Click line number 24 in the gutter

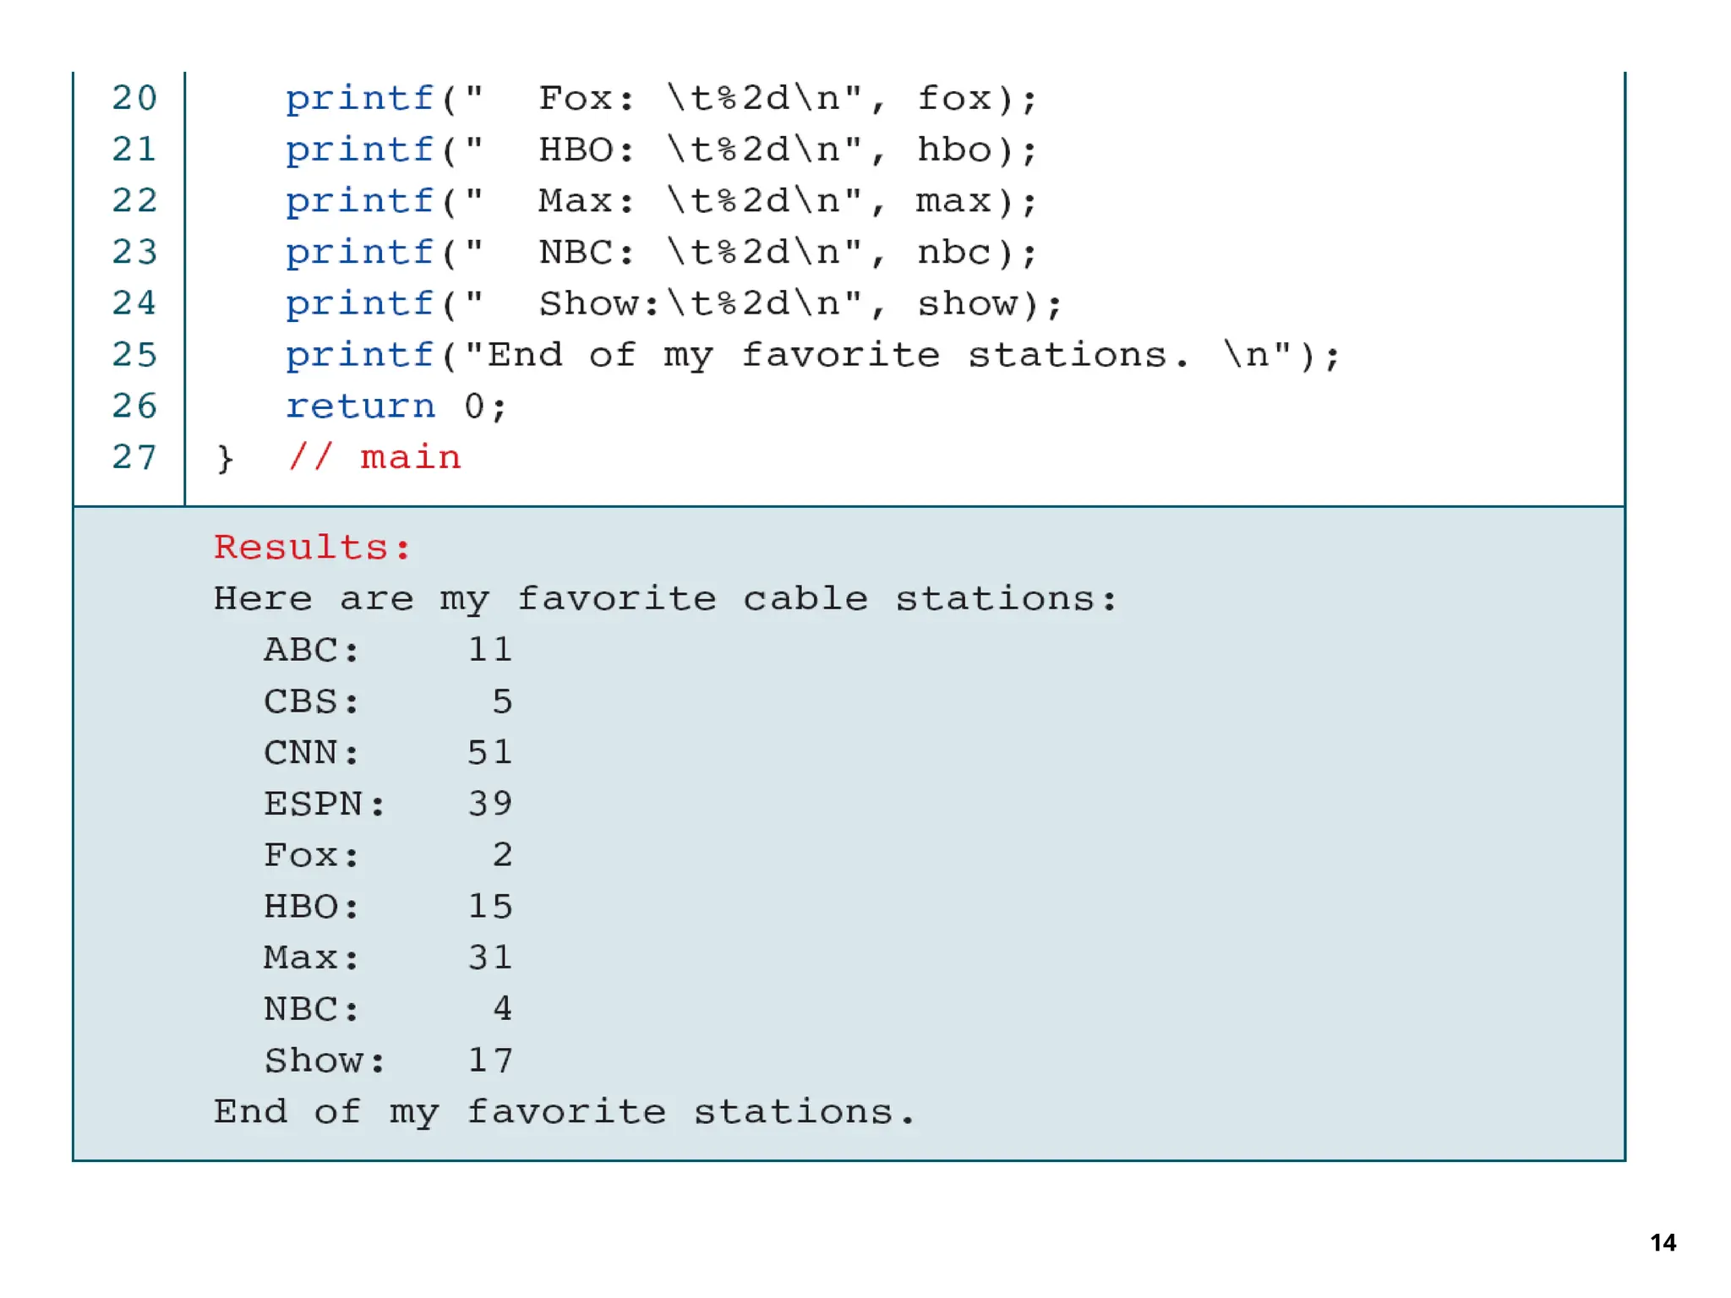coord(134,303)
